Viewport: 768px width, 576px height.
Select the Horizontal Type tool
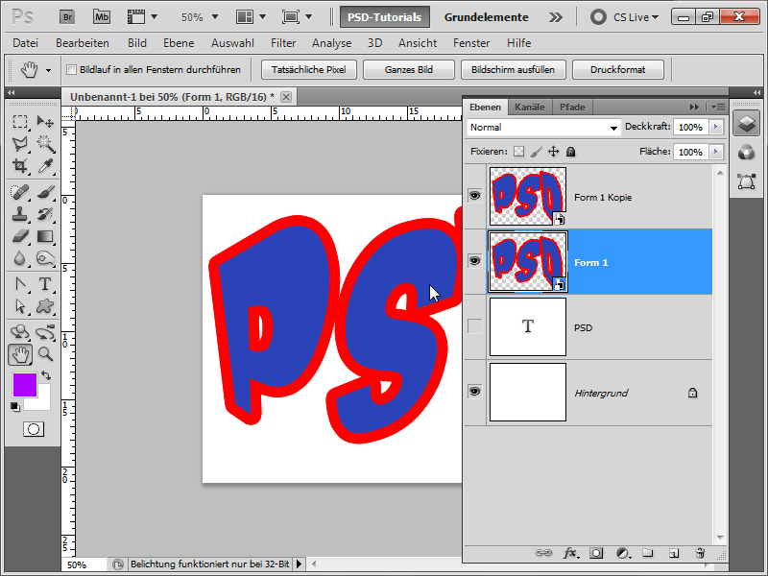(x=45, y=284)
